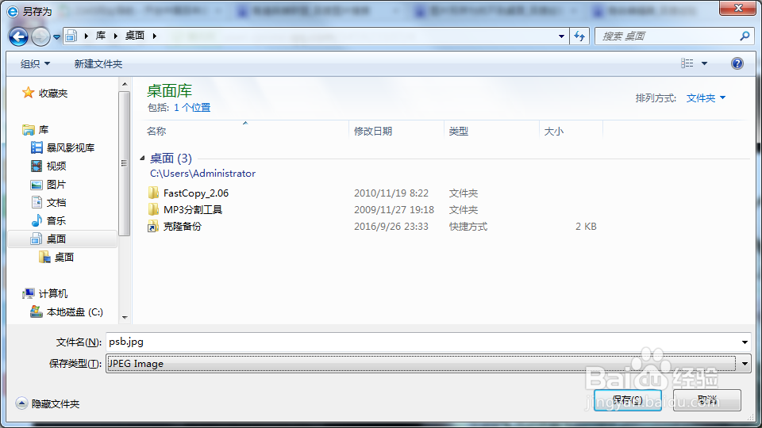Select the MP3分割工具 folder
This screenshot has width=762, height=428.
click(192, 209)
